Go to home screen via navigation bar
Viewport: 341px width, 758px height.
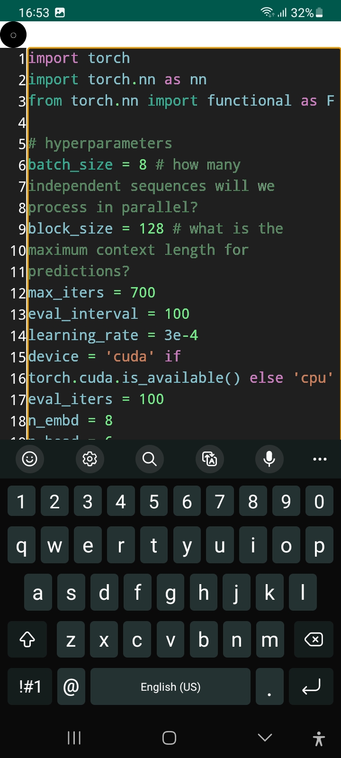coord(169,738)
